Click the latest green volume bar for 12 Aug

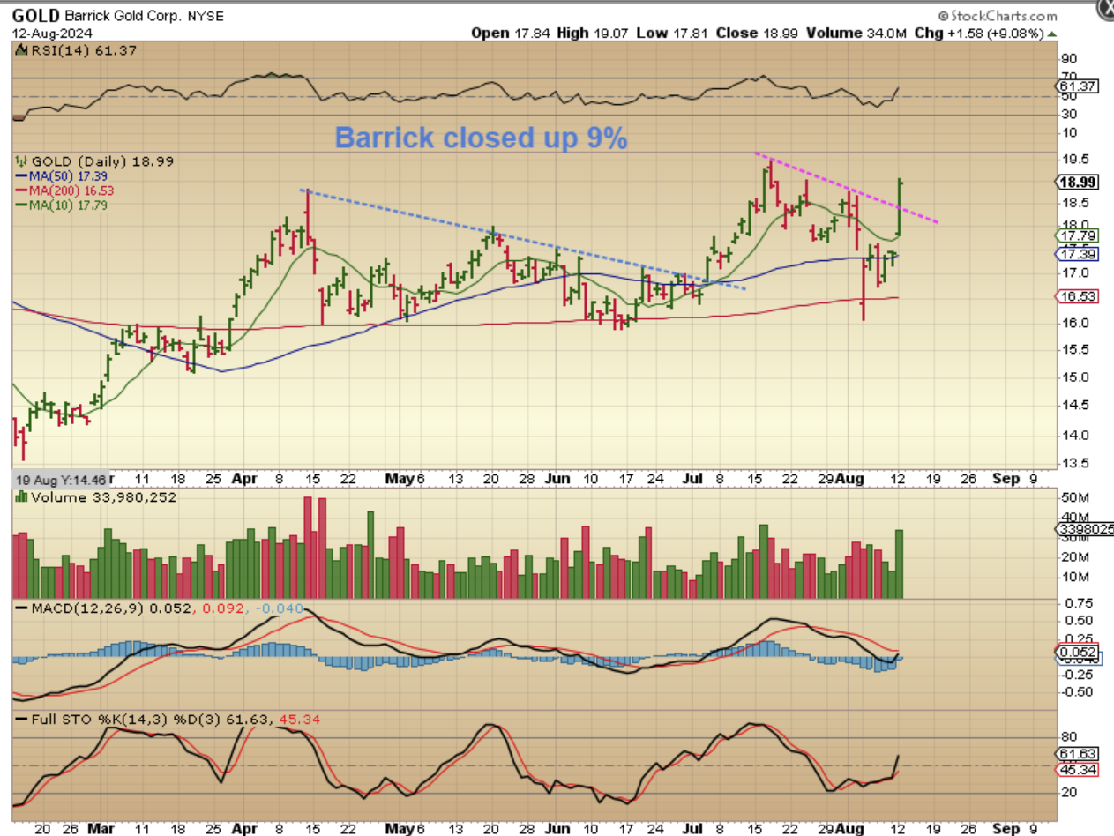tap(900, 564)
